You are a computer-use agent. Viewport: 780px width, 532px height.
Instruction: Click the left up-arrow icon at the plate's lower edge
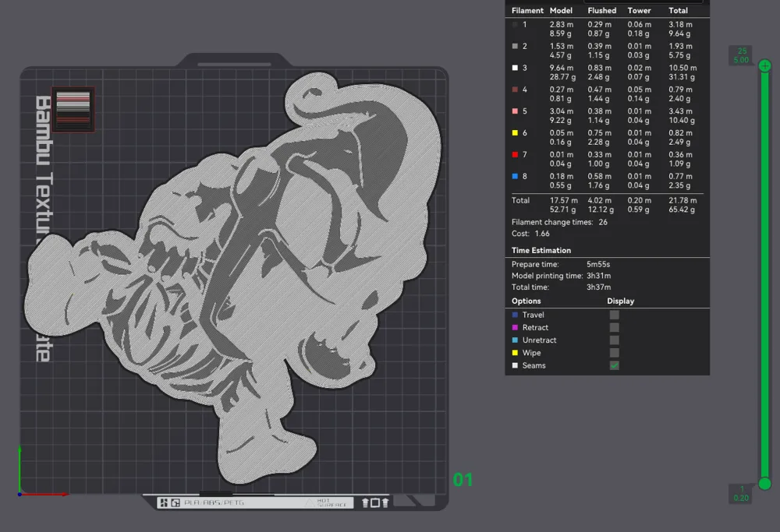(364, 502)
